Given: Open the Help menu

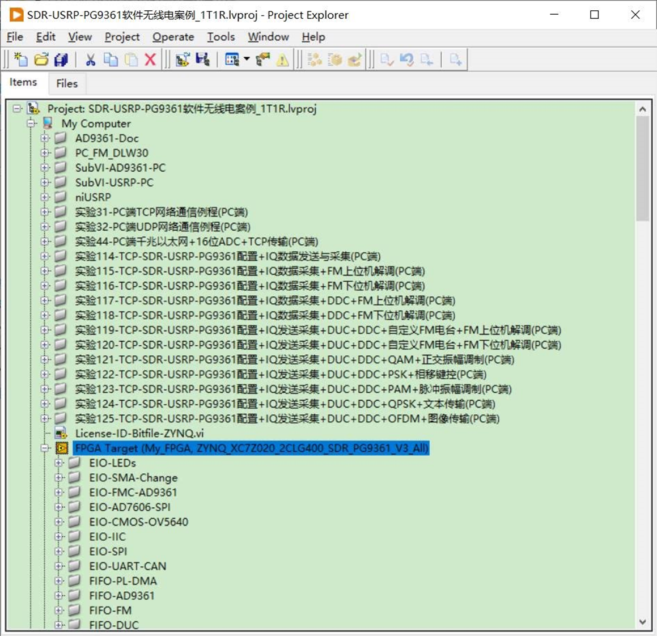Looking at the screenshot, I should click(313, 37).
